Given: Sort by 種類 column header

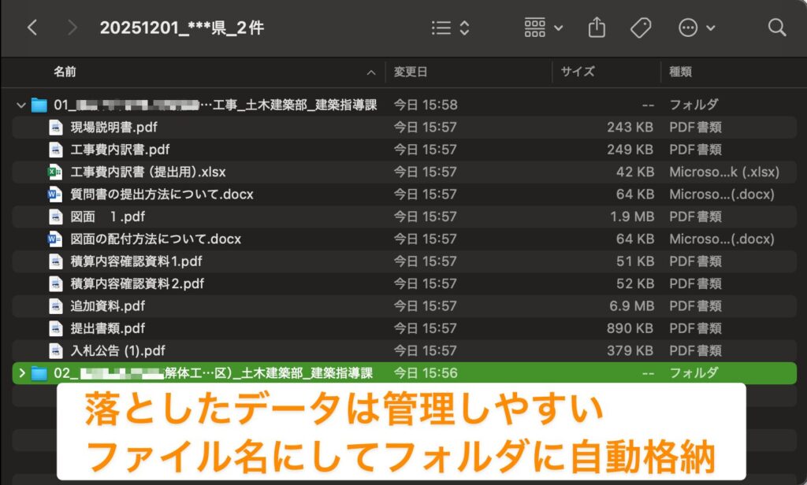Looking at the screenshot, I should (x=680, y=72).
